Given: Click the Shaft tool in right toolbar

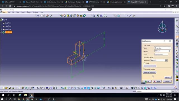Looking at the screenshot, I should coord(177,44).
